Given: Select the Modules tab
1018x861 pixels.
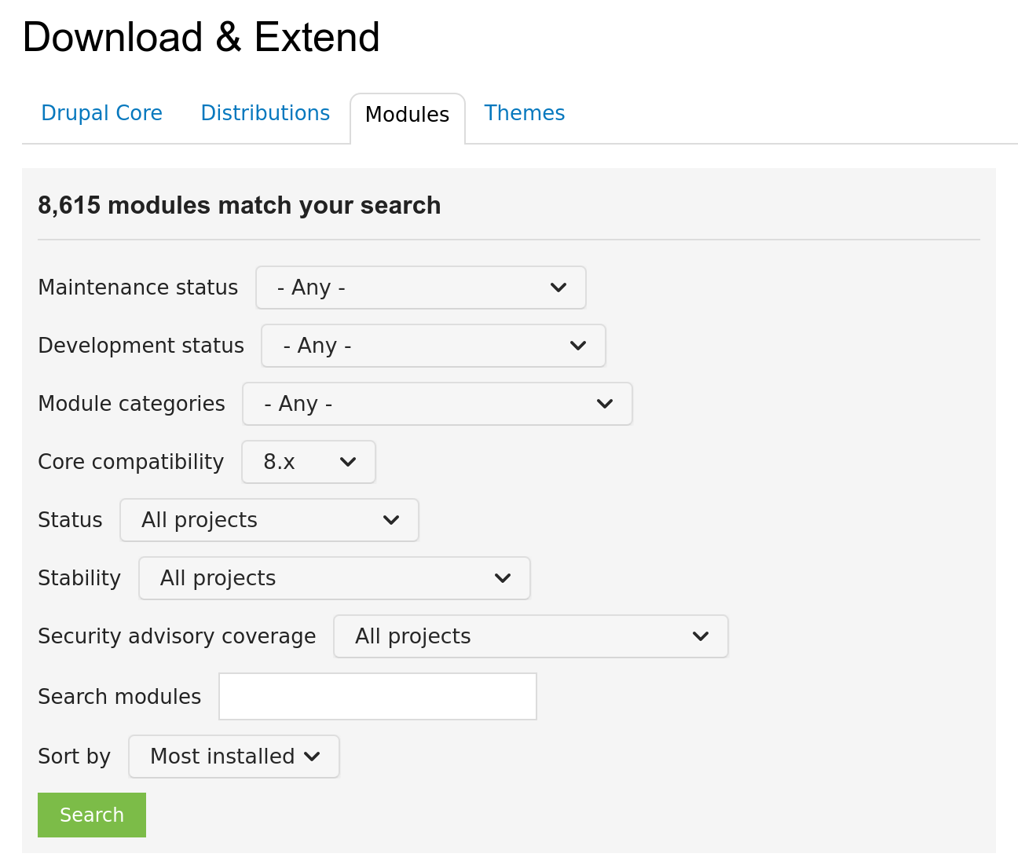Looking at the screenshot, I should [407, 115].
